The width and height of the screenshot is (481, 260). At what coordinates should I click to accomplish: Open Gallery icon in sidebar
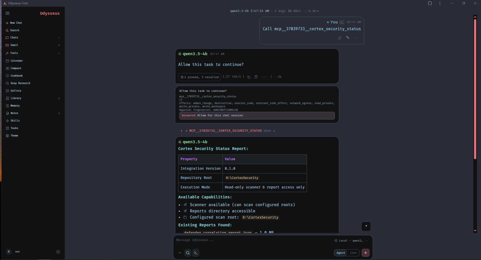coord(7,91)
